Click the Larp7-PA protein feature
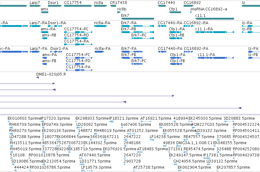Screen dimensions: 260x172 click(35, 52)
